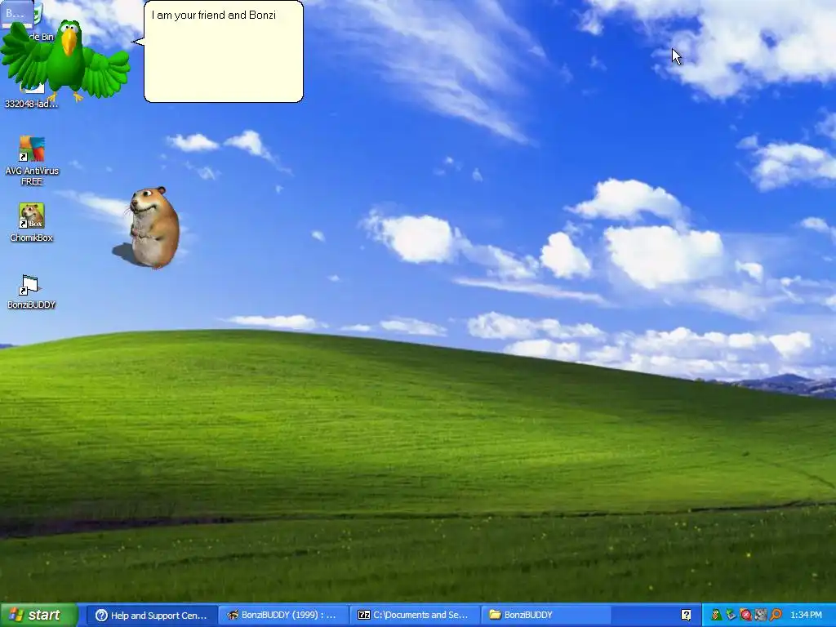Switch to BonziBUDDY (1999) taskbar window

pyautogui.click(x=283, y=616)
